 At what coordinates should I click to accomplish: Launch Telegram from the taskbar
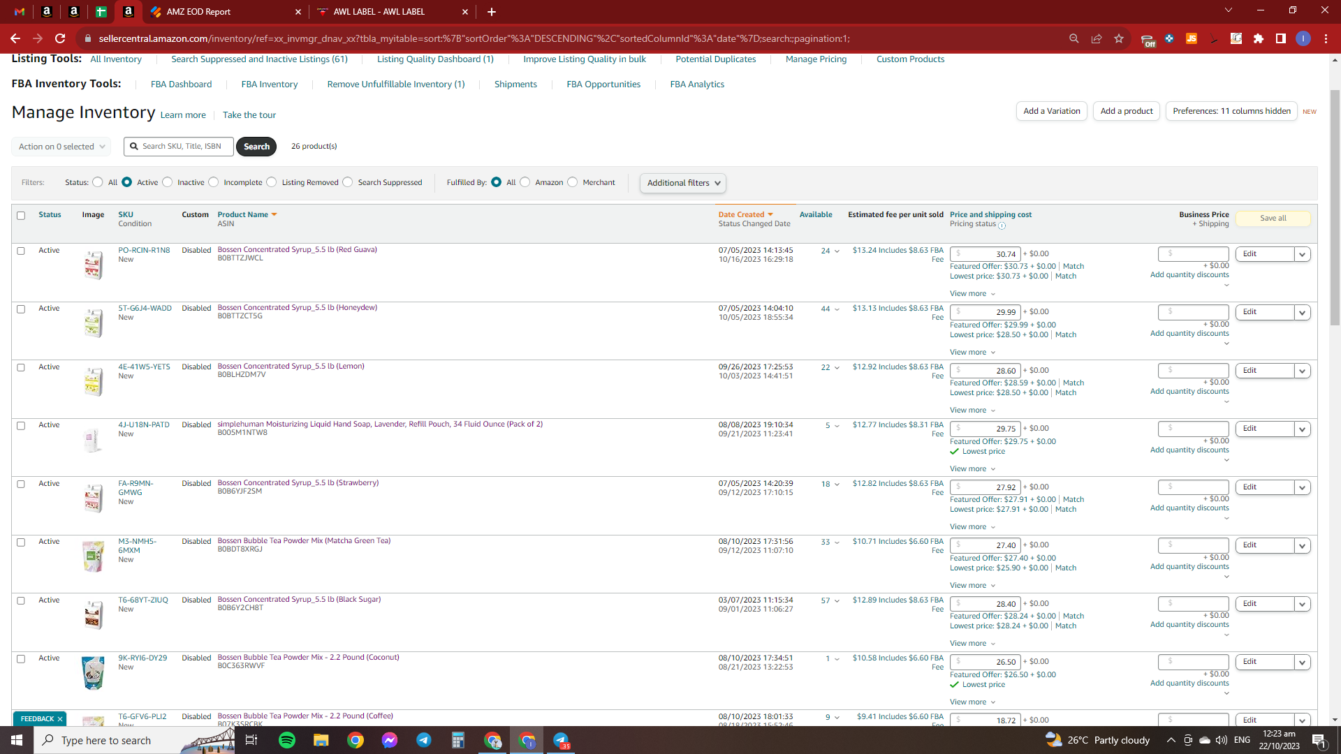click(x=424, y=740)
